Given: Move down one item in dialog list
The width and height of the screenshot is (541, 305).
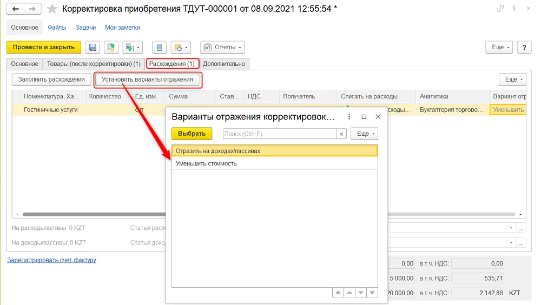Looking at the screenshot, I should (361, 293).
